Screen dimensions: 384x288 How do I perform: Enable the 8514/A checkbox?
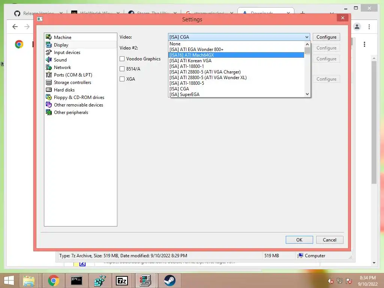[122, 69]
